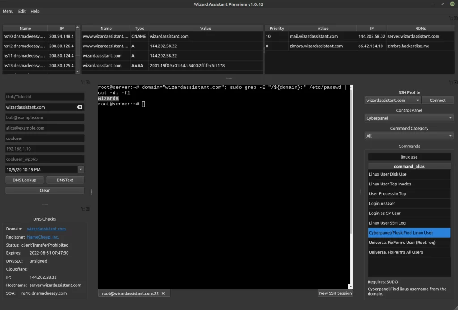Float the ticket input form panel
The image size is (458, 310).
[84, 82]
